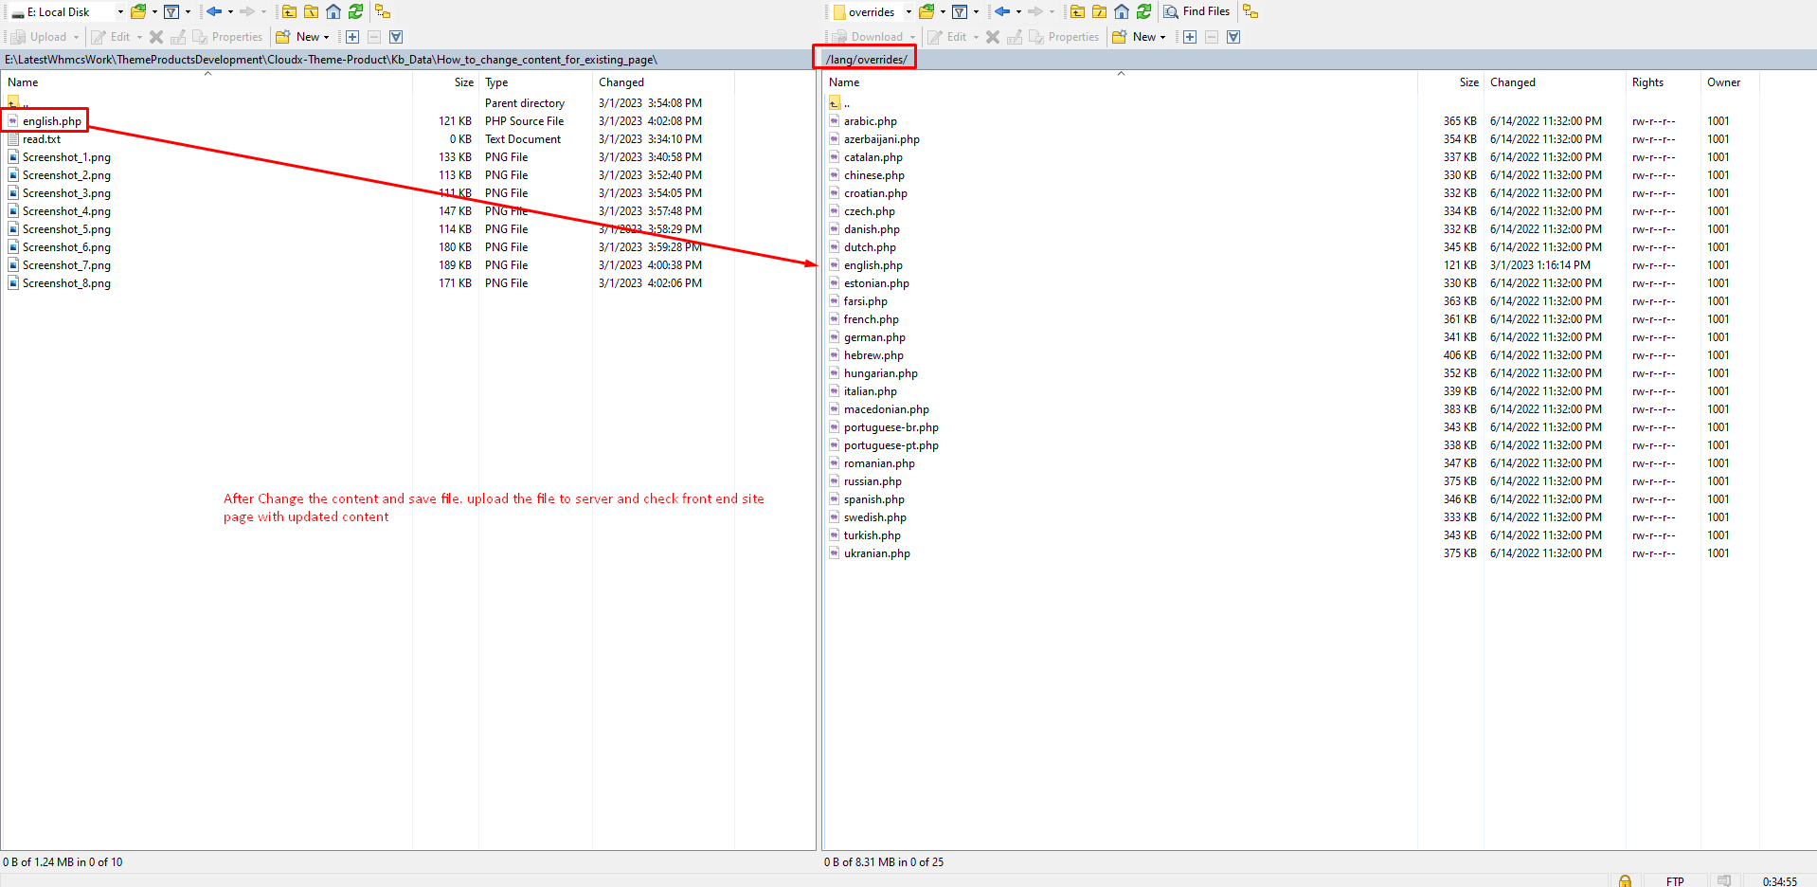Click local panel select files plus icon

[x=352, y=37]
